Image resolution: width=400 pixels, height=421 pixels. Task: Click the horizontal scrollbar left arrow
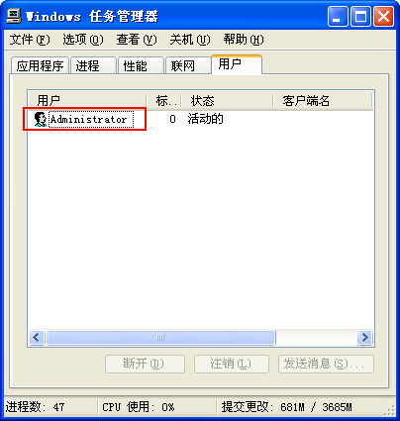[x=37, y=337]
